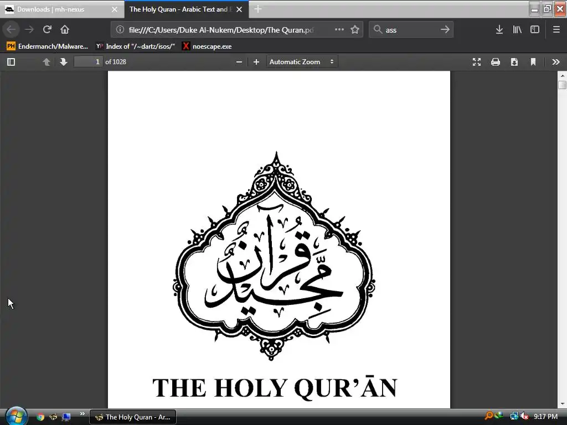This screenshot has height=425, width=567.
Task: Submit search with the arrow button
Action: pyautogui.click(x=445, y=29)
